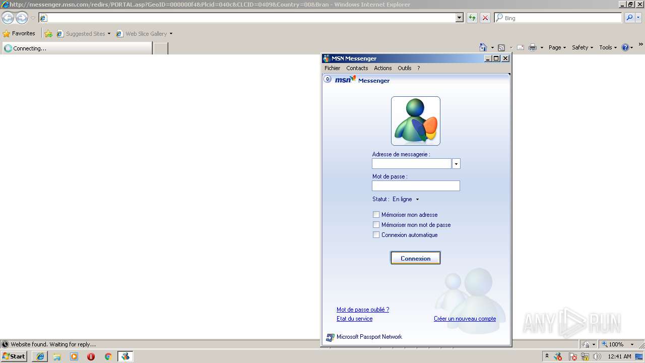Screen dimensions: 645x363
Task: Open the file explorer folder taskbar icon
Action: pos(57,356)
